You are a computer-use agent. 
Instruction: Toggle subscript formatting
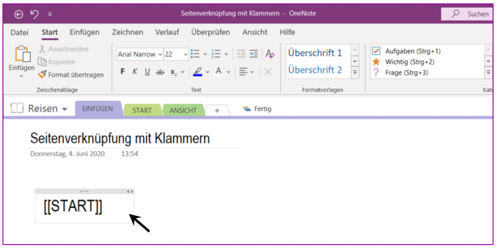(173, 73)
